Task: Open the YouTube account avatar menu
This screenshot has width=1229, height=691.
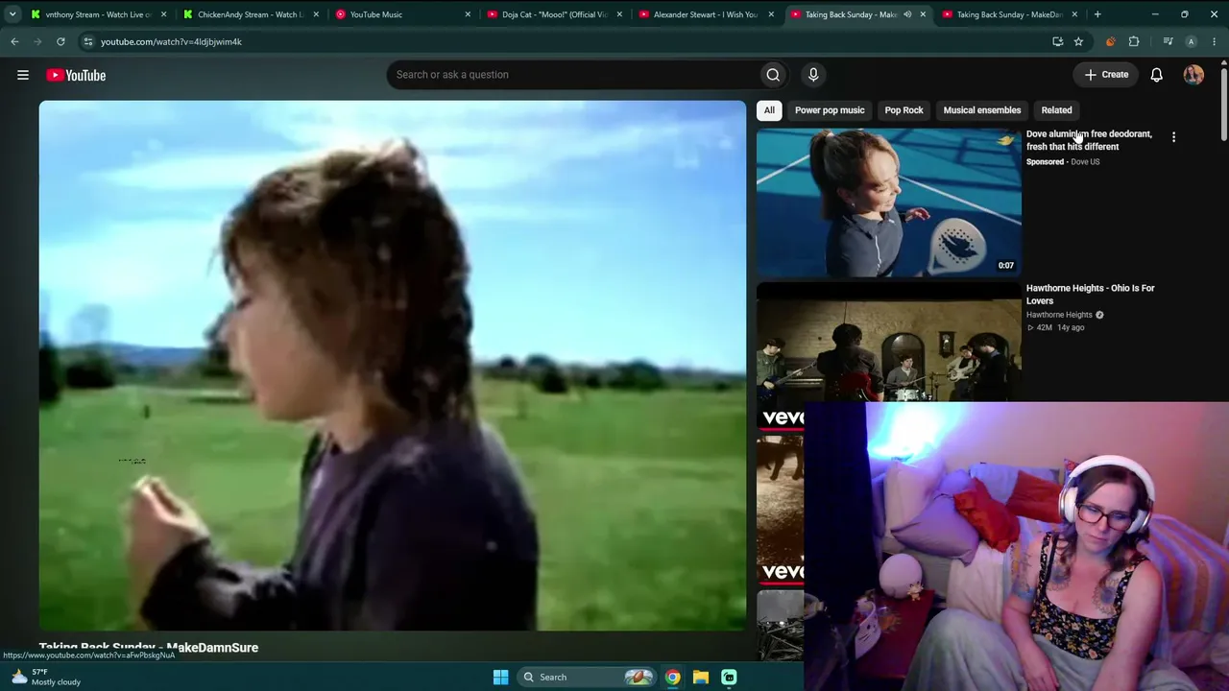Action: [1193, 75]
